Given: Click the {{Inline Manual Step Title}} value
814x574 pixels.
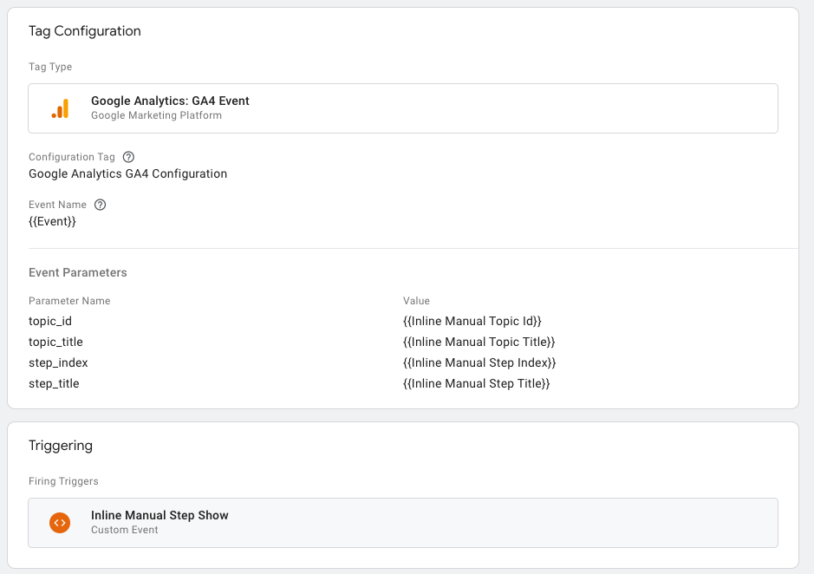Looking at the screenshot, I should coord(476,383).
